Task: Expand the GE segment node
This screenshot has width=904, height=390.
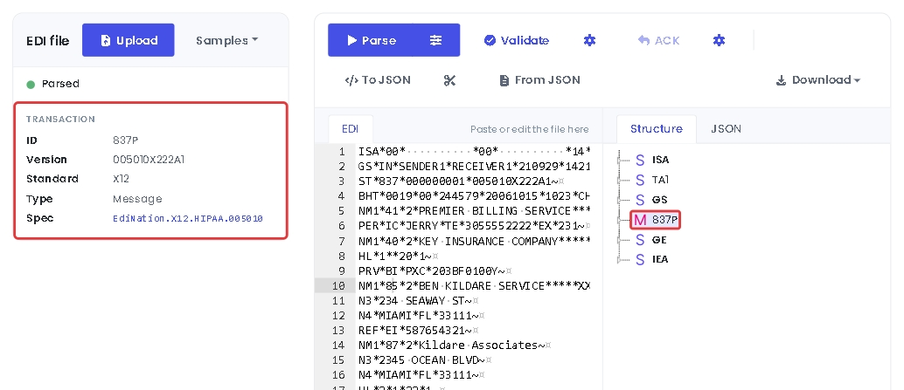Action: tap(621, 240)
